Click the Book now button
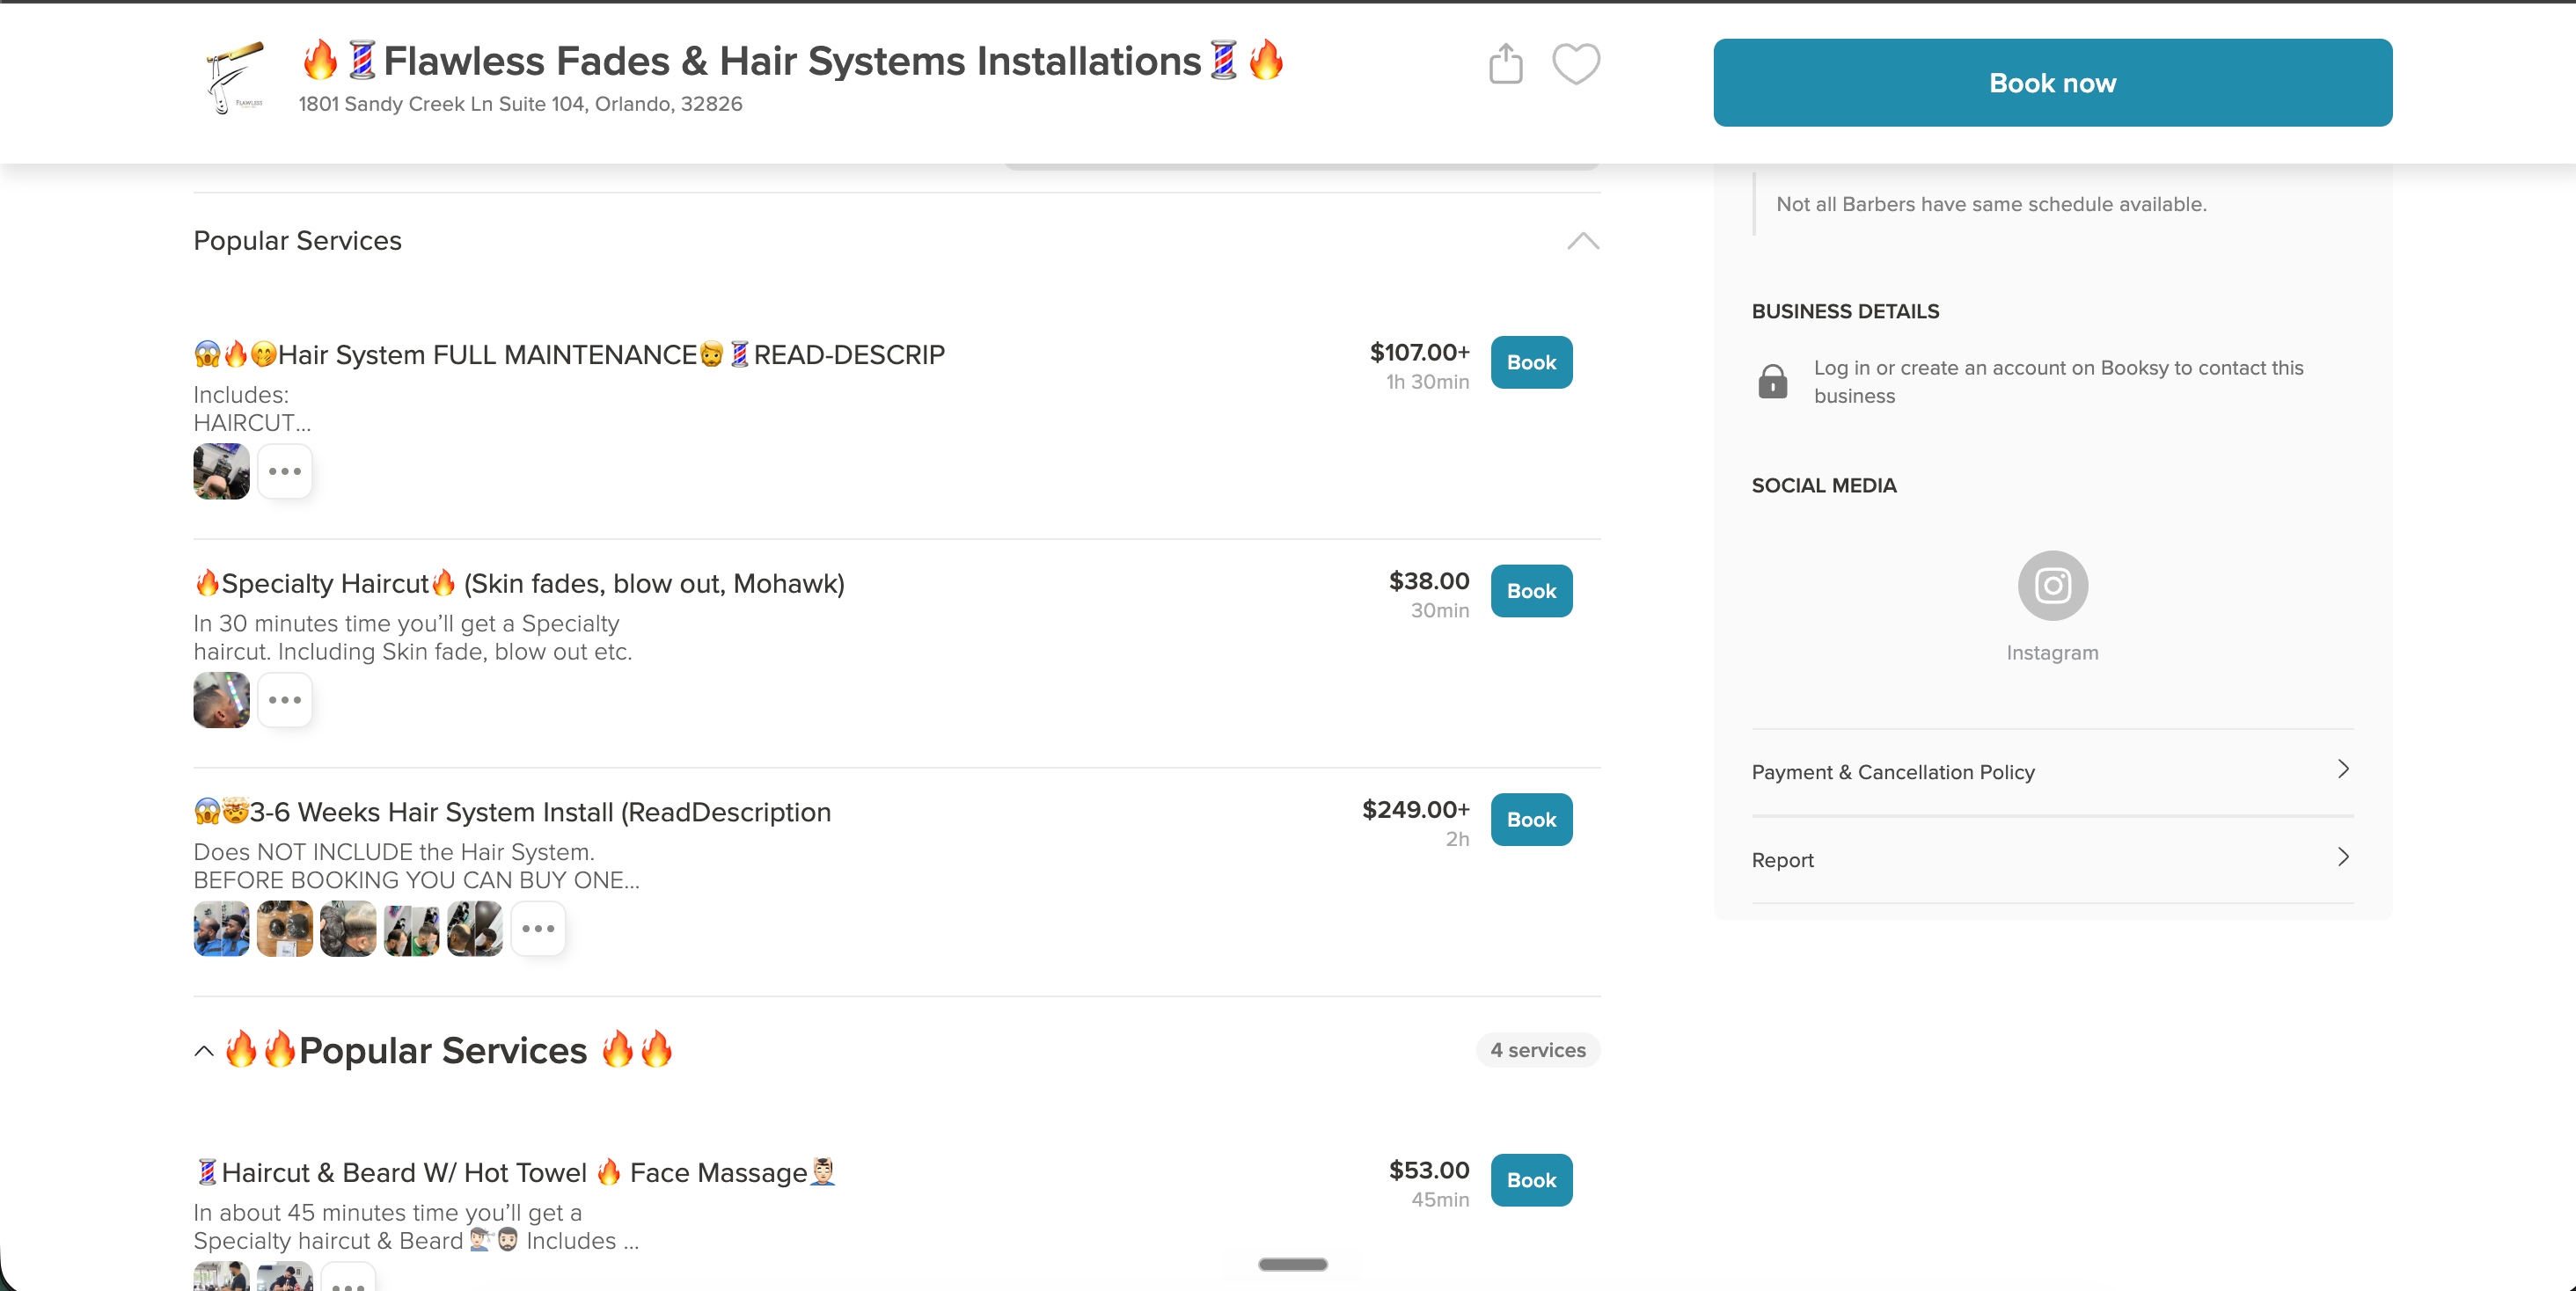The height and width of the screenshot is (1291, 2576). click(2052, 83)
